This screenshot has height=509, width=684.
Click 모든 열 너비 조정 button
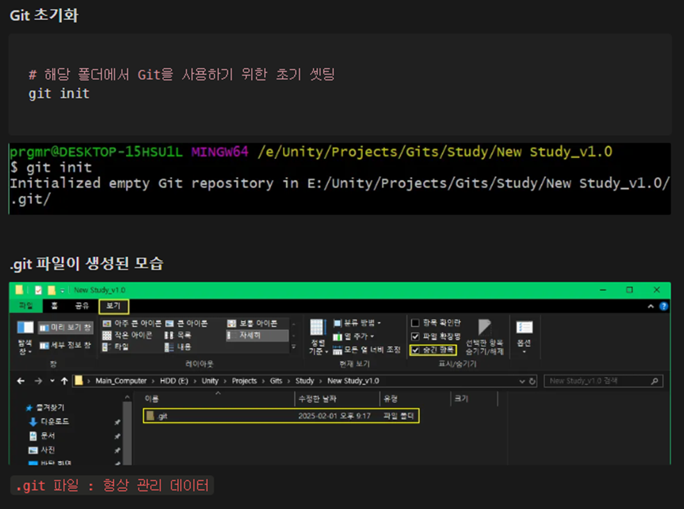point(366,349)
